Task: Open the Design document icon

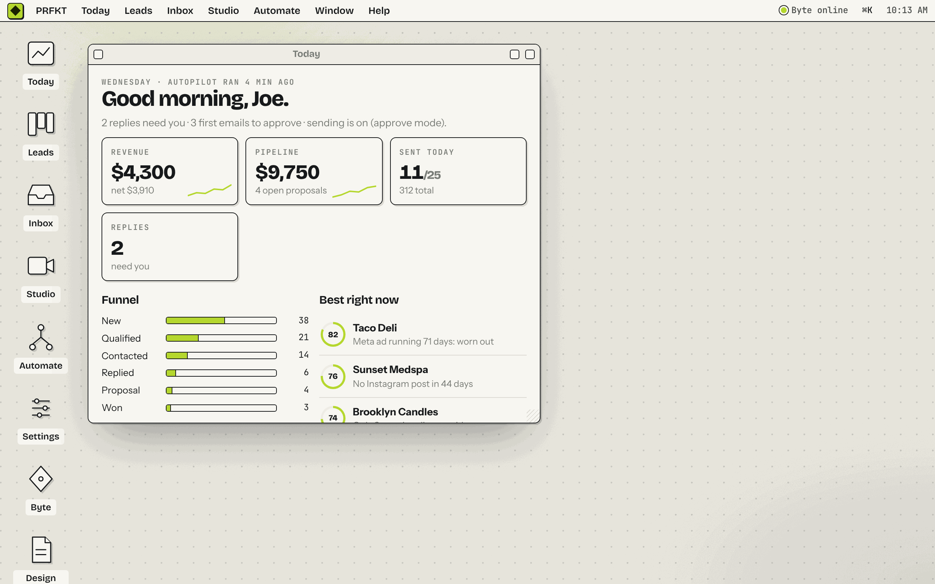Action: point(41,550)
